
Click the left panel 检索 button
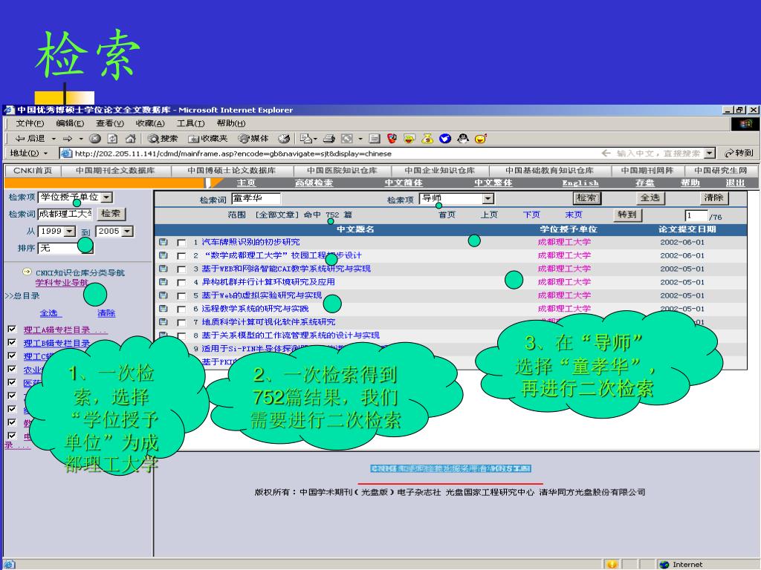pos(111,213)
